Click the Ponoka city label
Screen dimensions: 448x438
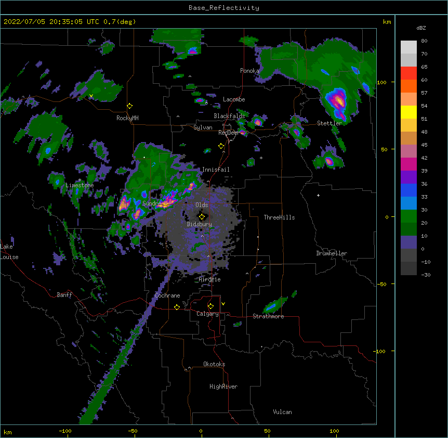(249, 71)
